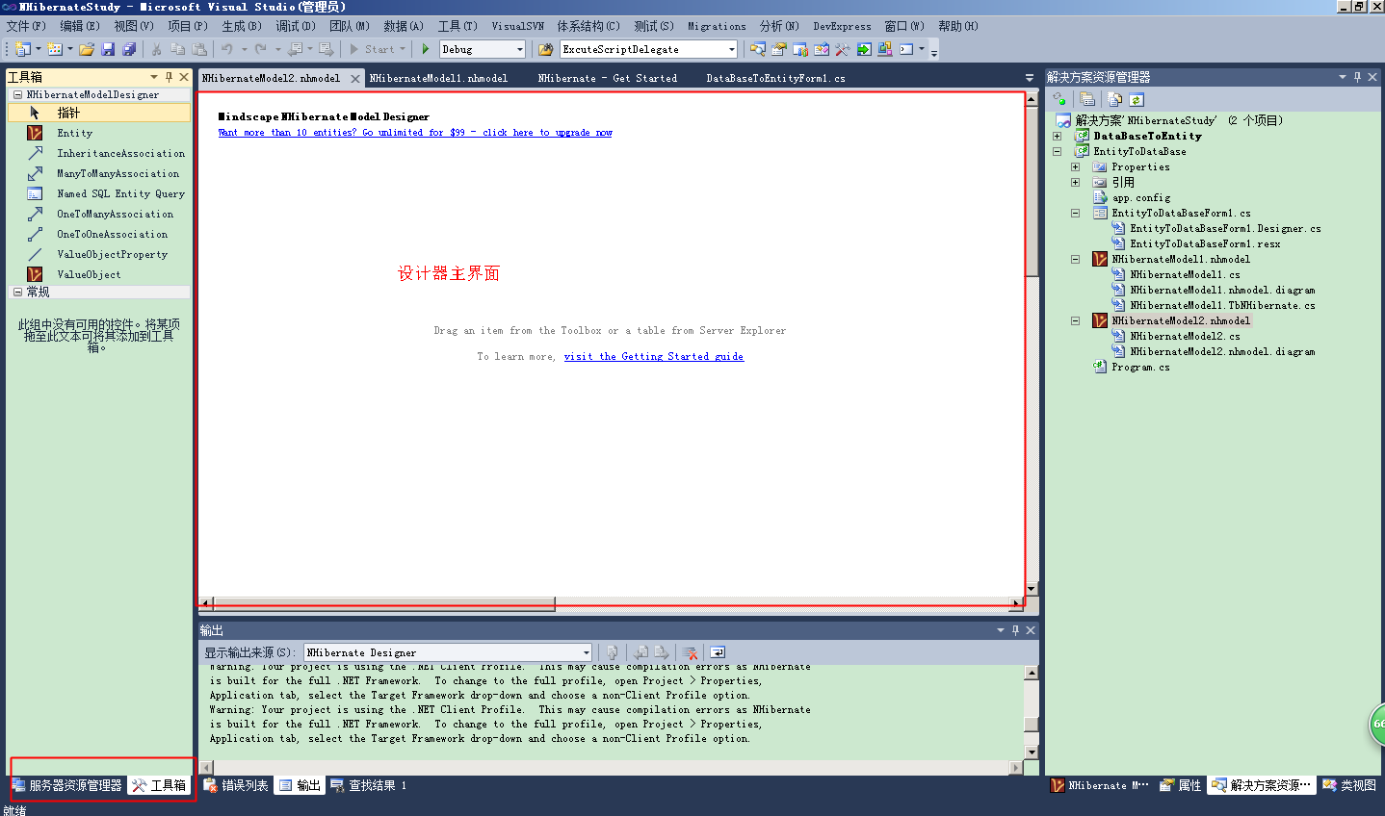
Task: Click the Open File toolbar icon
Action: point(87,49)
